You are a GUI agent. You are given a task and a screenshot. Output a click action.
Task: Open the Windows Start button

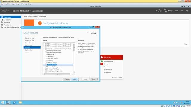coord(2,103)
